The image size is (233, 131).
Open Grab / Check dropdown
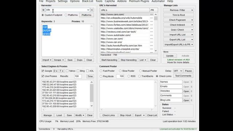(179, 30)
